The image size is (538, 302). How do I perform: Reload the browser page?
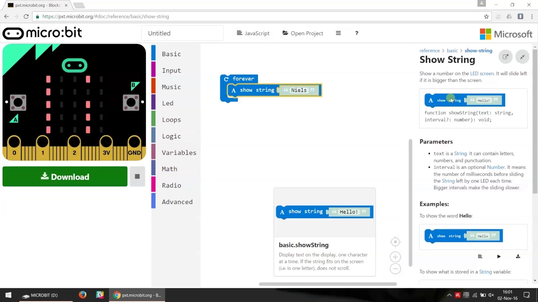coord(26,16)
